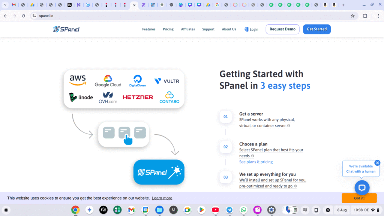
Task: Accept cookies with Got it! button
Action: click(359, 198)
